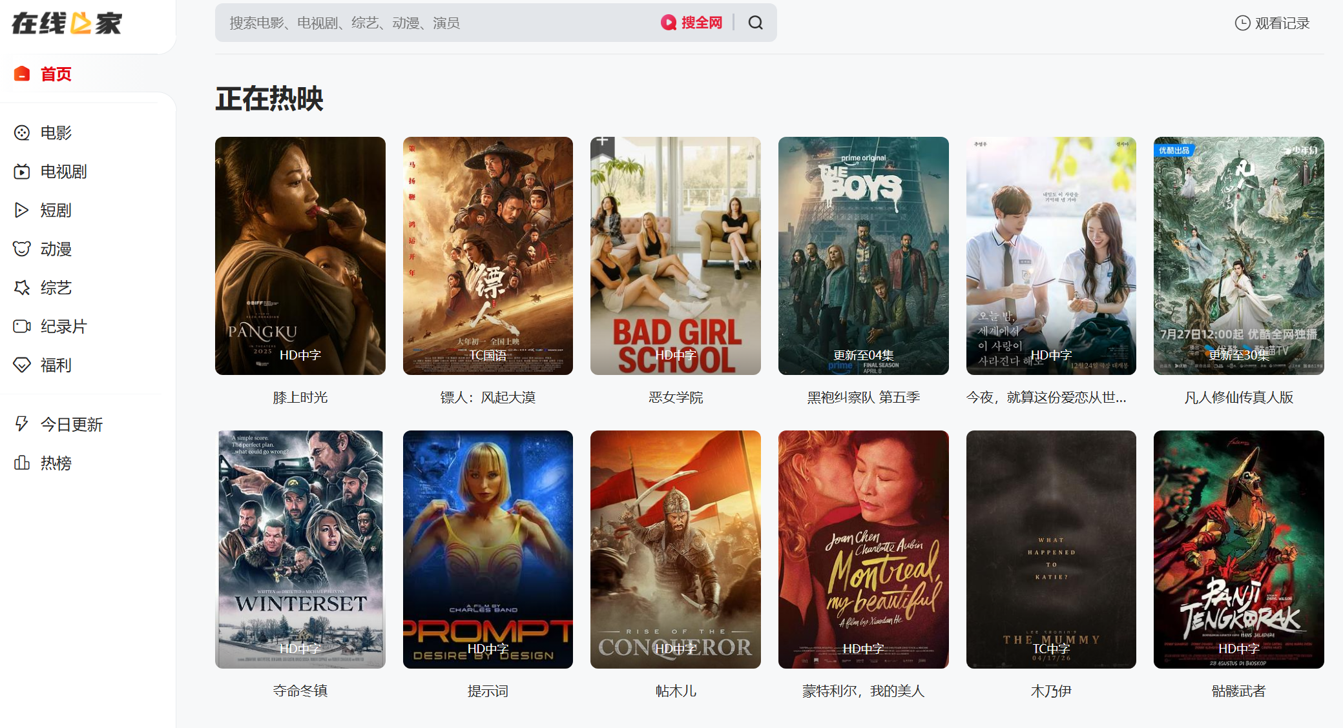
Task: Select the 短剧 short drama icon
Action: (x=22, y=210)
